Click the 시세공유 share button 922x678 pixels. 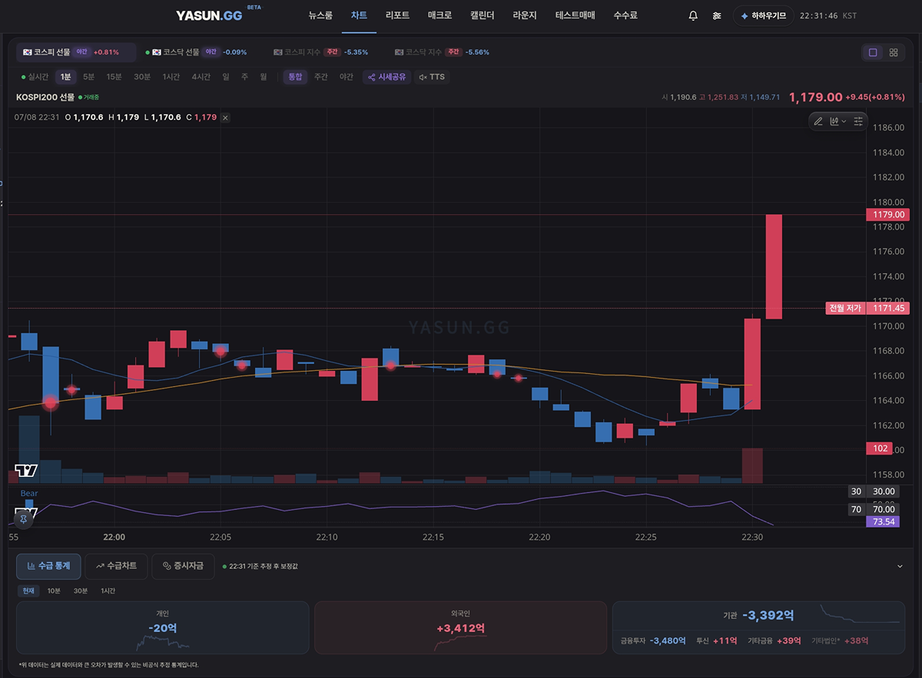point(386,77)
